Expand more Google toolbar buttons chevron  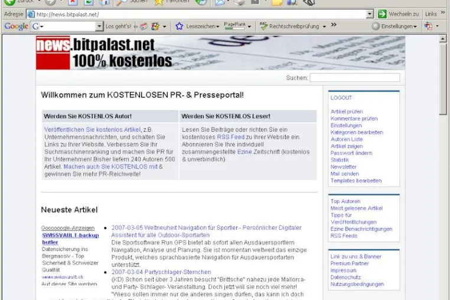click(x=334, y=25)
